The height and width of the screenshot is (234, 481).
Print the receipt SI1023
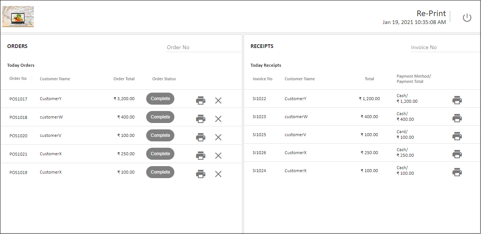tap(457, 118)
